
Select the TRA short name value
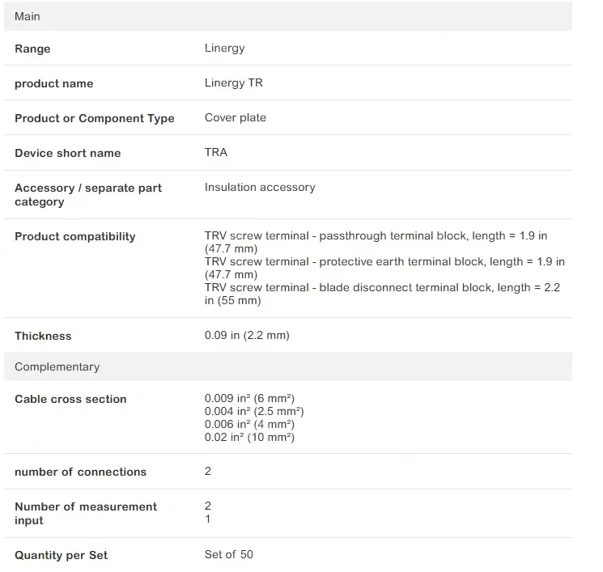pos(216,153)
